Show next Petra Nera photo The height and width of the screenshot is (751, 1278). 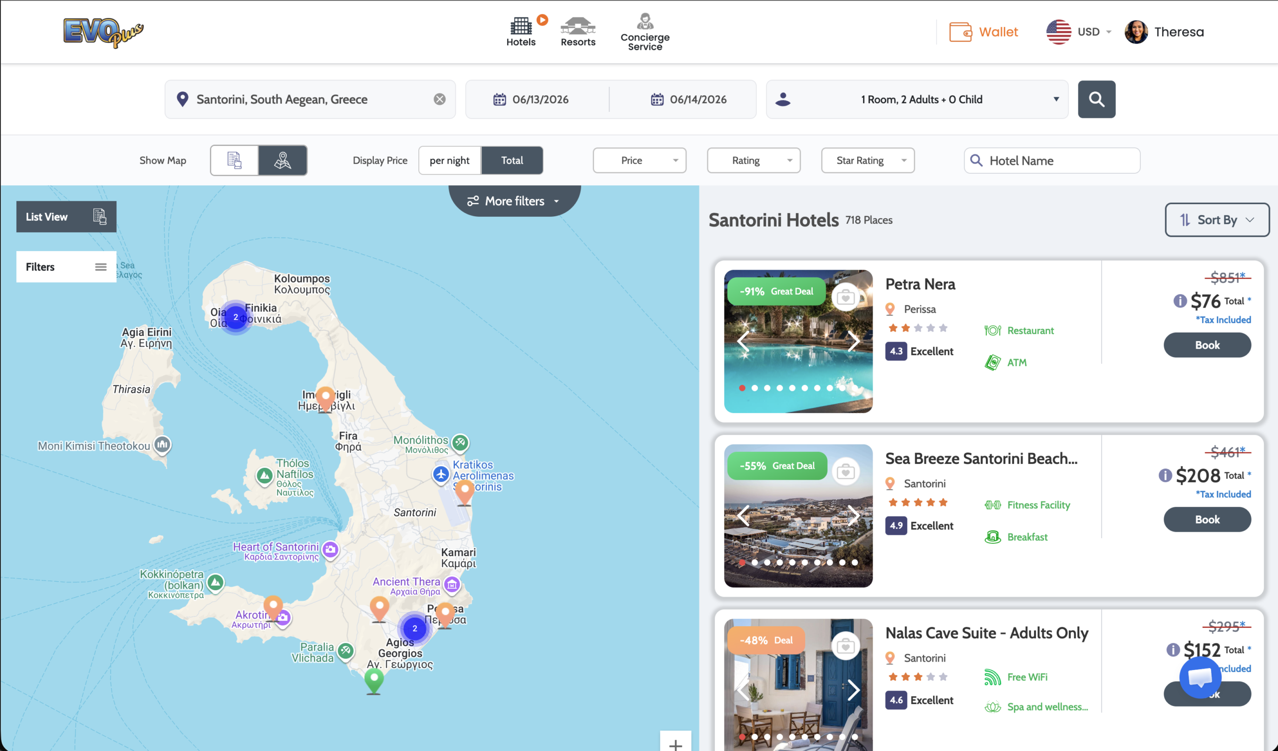click(x=854, y=341)
